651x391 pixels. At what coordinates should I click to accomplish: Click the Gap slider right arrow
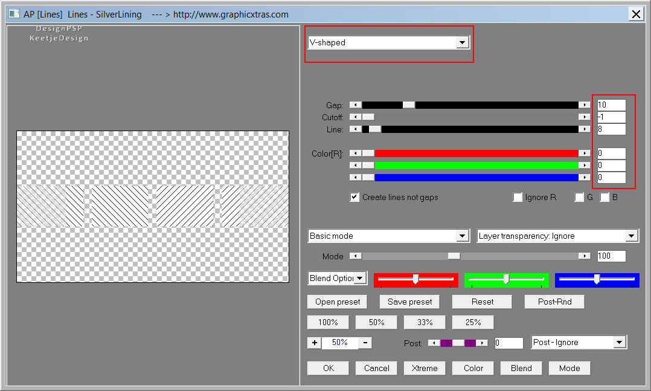pyautogui.click(x=584, y=105)
